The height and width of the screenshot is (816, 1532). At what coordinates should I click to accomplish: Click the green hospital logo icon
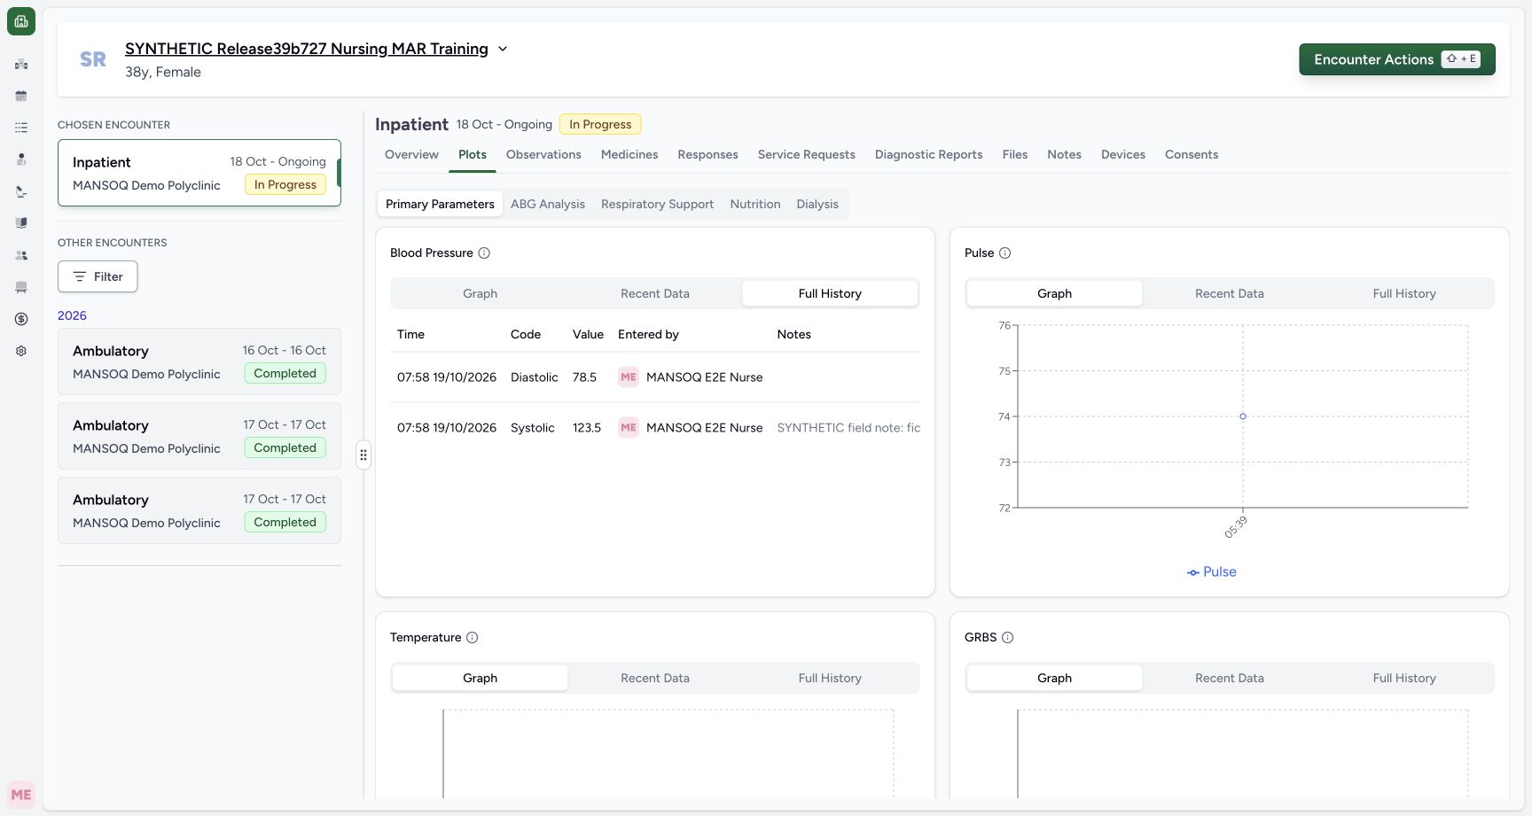[x=21, y=21]
